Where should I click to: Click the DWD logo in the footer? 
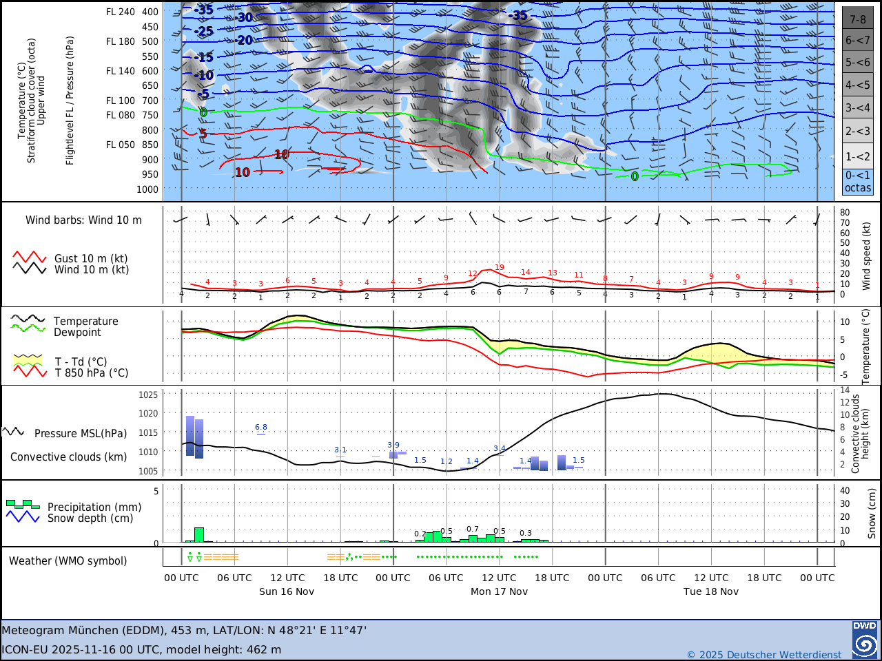pyautogui.click(x=865, y=640)
